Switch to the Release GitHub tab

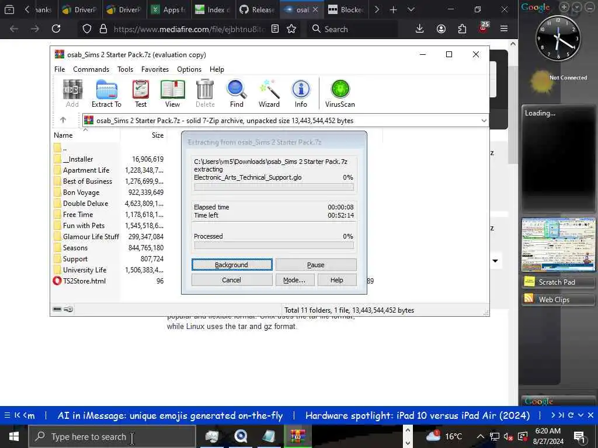(258, 9)
